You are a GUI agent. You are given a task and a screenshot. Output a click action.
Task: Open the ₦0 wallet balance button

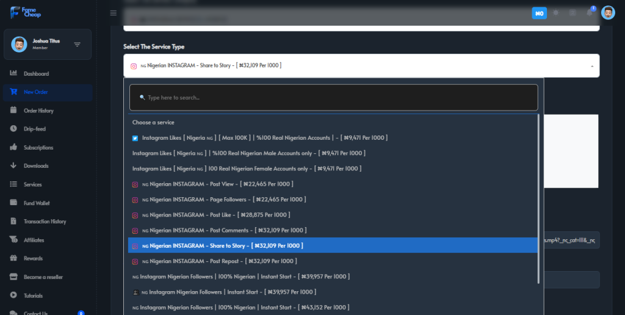tap(539, 13)
